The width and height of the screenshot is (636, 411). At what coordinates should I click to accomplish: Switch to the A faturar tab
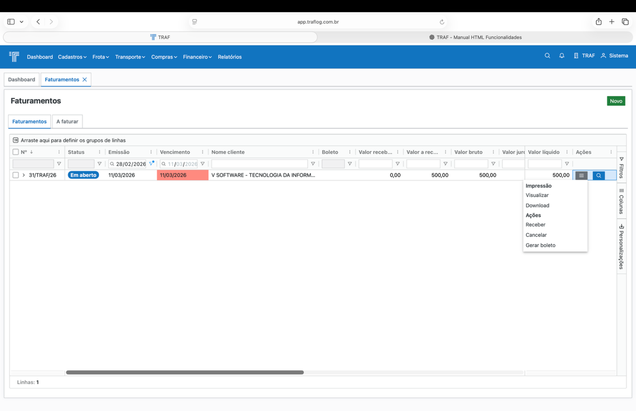pyautogui.click(x=67, y=121)
